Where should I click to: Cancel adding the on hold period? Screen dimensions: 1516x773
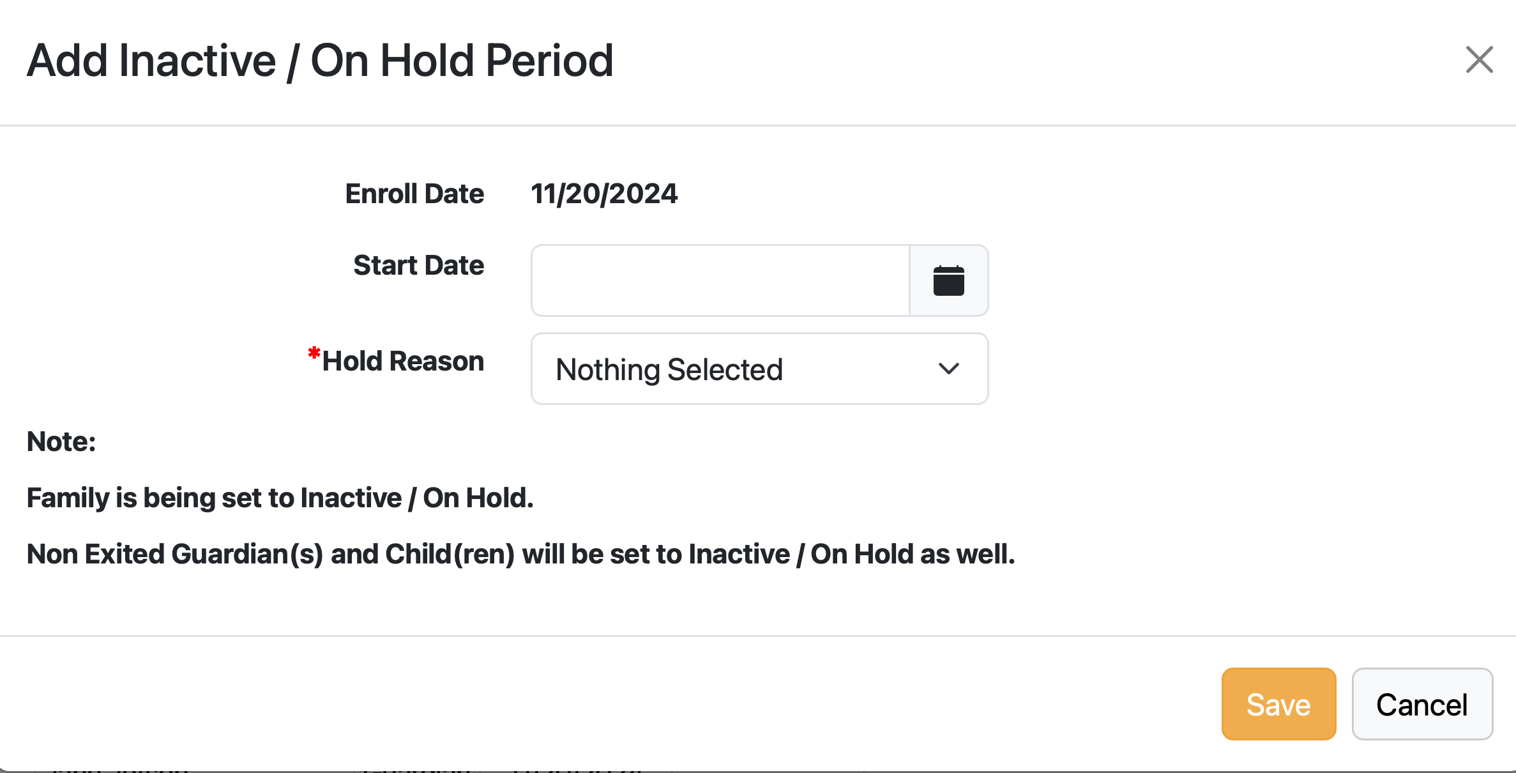click(1422, 704)
